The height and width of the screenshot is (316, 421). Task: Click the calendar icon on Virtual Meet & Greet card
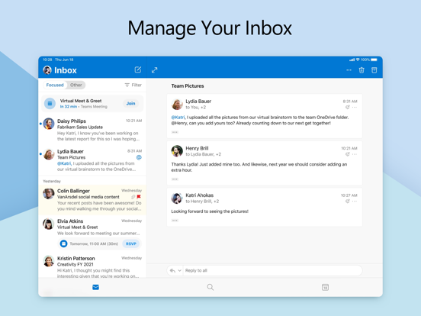coord(50,104)
